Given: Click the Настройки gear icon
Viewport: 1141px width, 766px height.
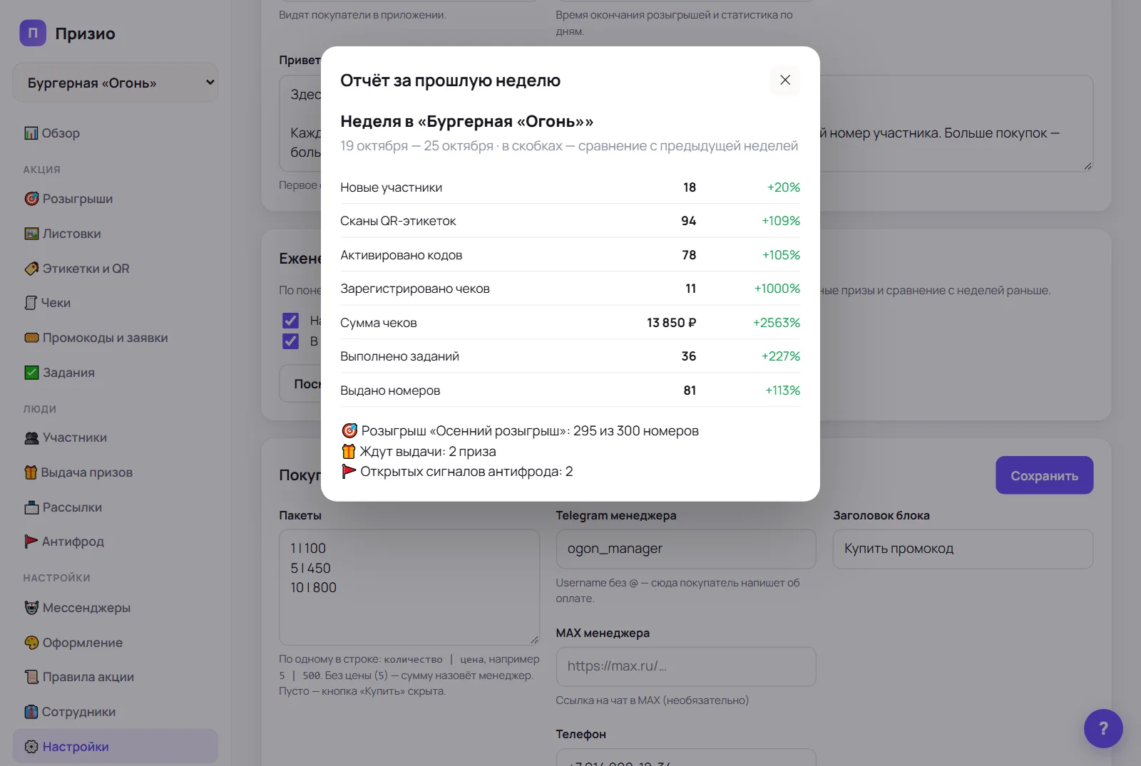Looking at the screenshot, I should (x=31, y=747).
